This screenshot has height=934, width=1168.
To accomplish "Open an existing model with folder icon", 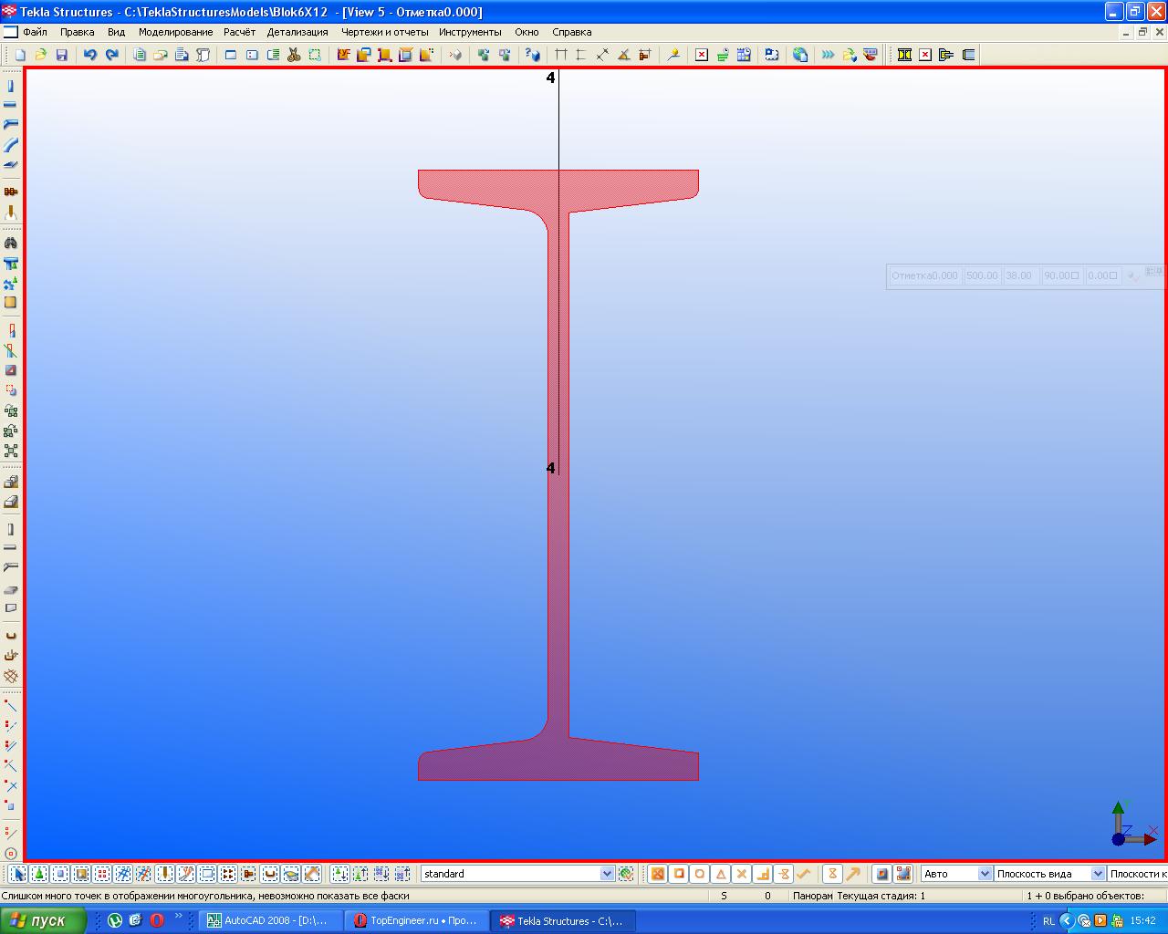I will click(41, 55).
